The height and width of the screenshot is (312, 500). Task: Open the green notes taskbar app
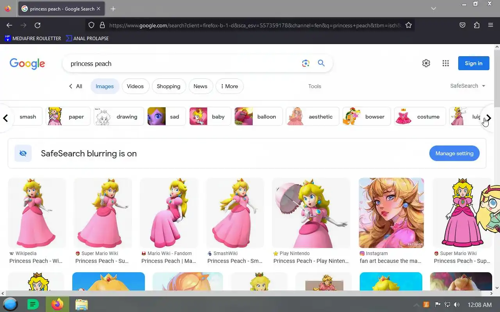coord(33,304)
